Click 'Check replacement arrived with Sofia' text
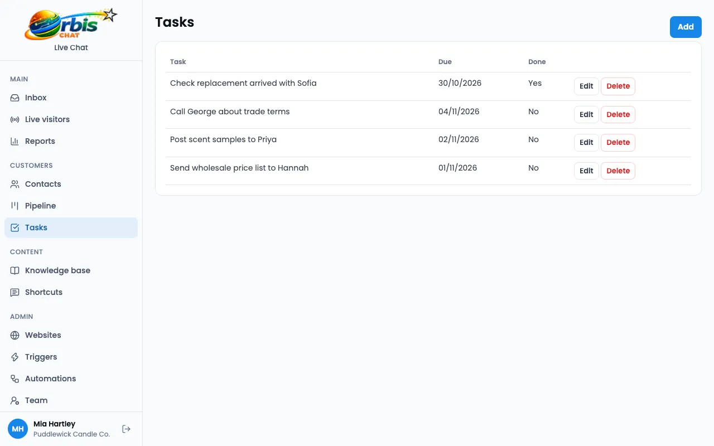Viewport: 714px width, 446px height. pos(243,83)
